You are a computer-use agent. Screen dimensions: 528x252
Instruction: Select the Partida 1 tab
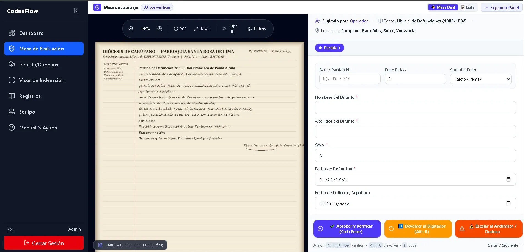coord(329,48)
